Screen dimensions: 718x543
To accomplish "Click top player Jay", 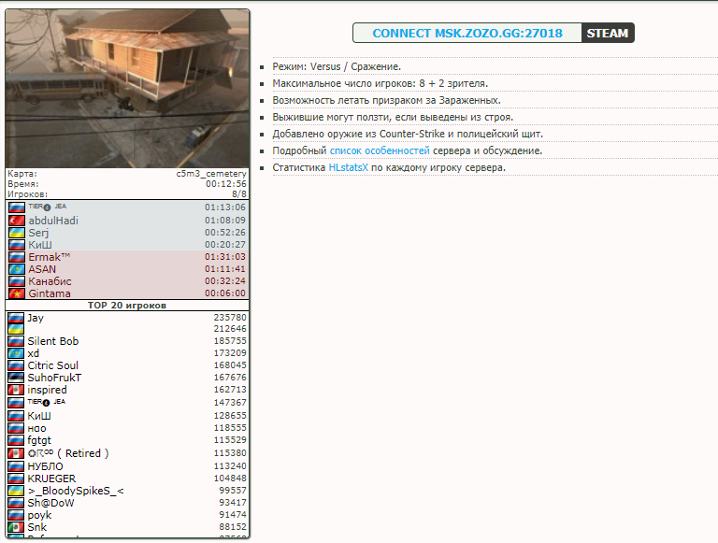I will [x=36, y=318].
